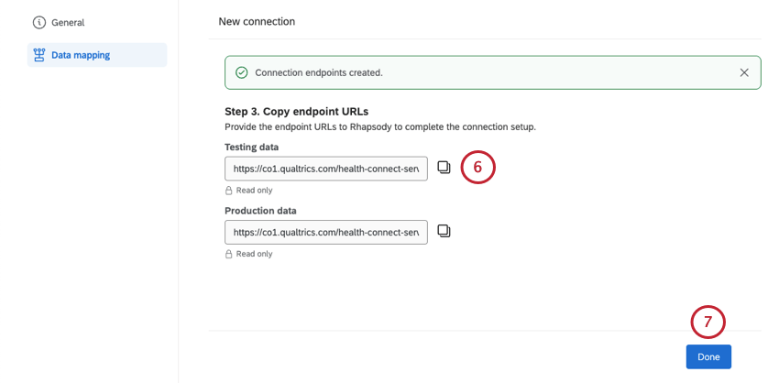Click the green success checkmark icon
This screenshot has height=383, width=779.
242,72
